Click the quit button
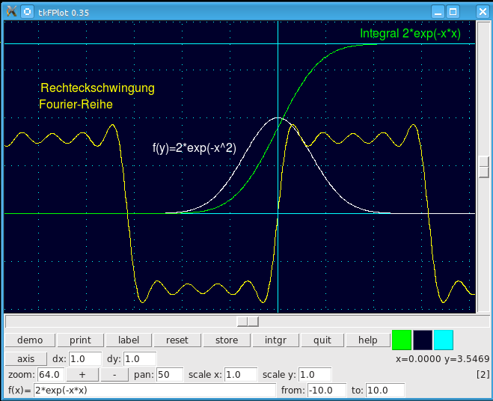The image size is (493, 401). click(322, 340)
